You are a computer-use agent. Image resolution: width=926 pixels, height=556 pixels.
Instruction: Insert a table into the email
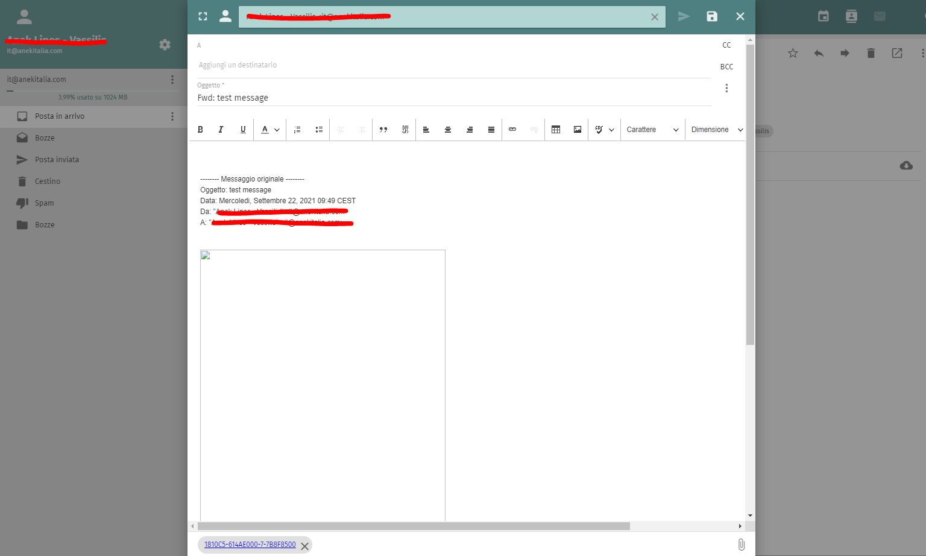coord(556,130)
